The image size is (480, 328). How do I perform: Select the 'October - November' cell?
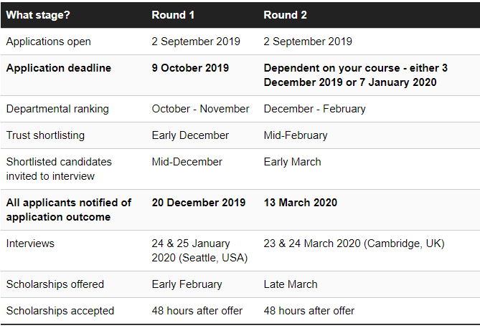[x=200, y=109]
